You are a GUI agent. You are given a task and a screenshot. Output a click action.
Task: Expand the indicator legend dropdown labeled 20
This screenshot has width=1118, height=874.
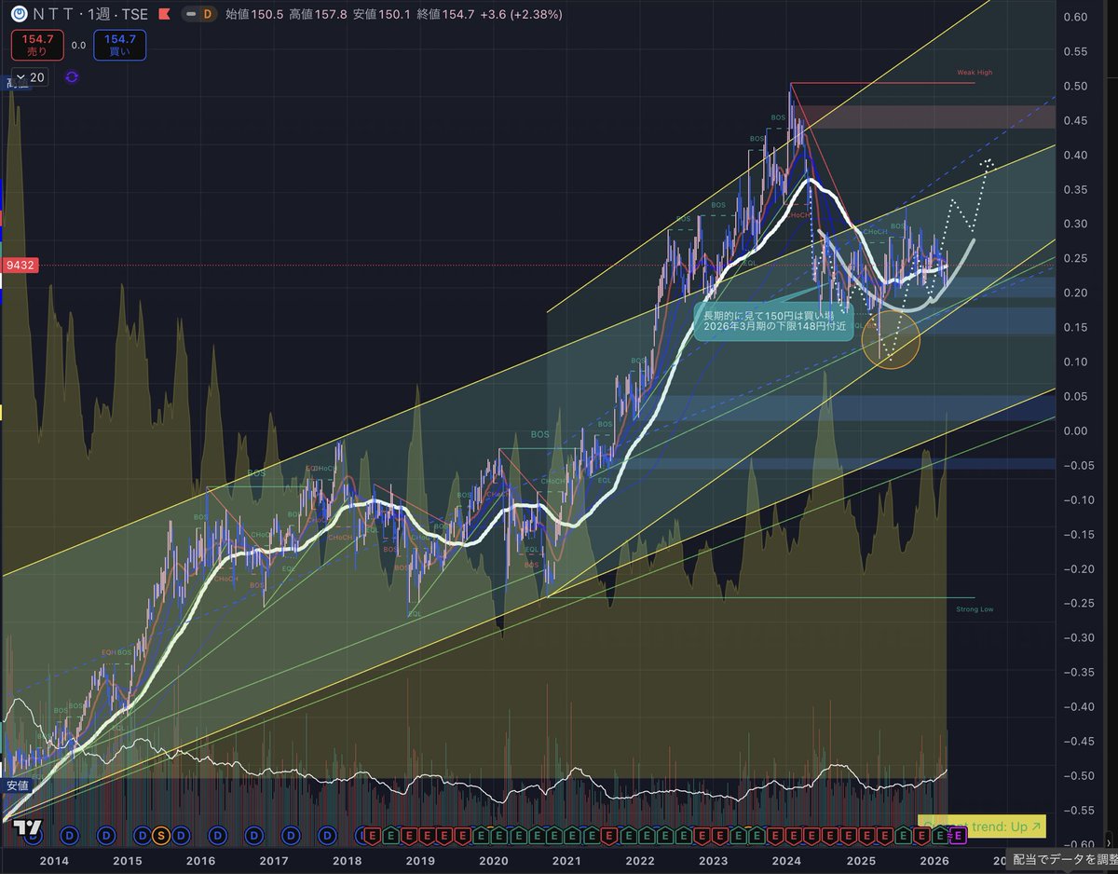(30, 77)
